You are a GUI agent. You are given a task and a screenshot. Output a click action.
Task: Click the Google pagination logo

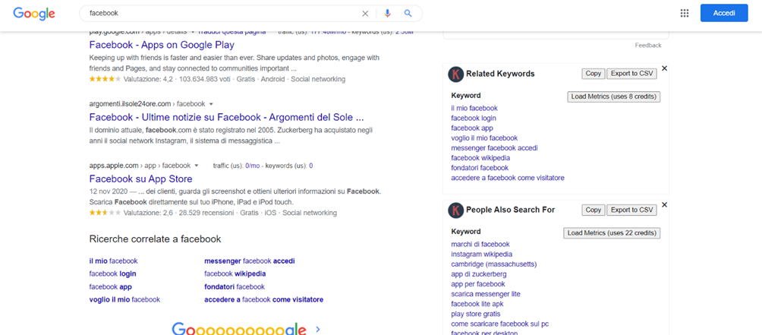click(x=239, y=329)
